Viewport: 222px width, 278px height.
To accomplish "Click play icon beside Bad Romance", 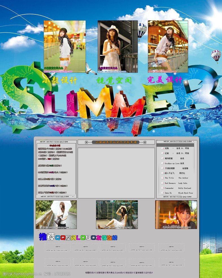I will point(162,183).
